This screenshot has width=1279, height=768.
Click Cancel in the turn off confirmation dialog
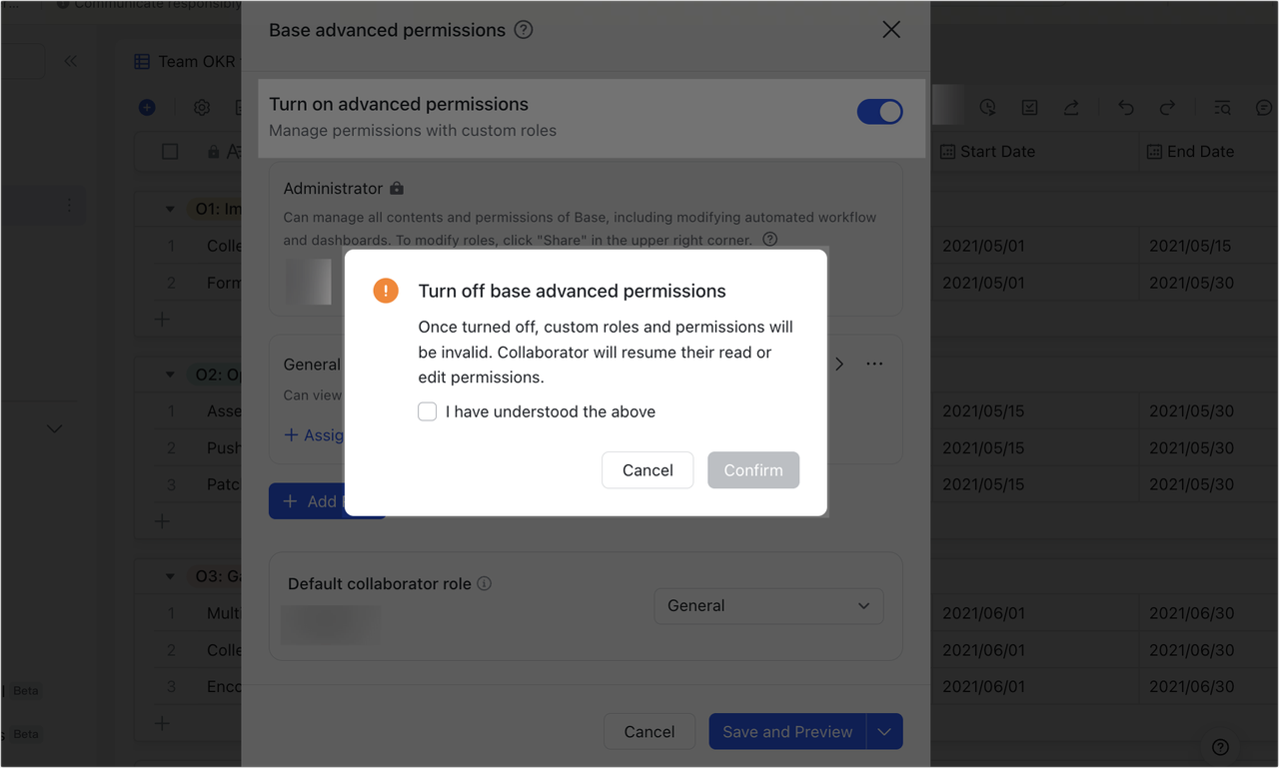click(x=647, y=469)
